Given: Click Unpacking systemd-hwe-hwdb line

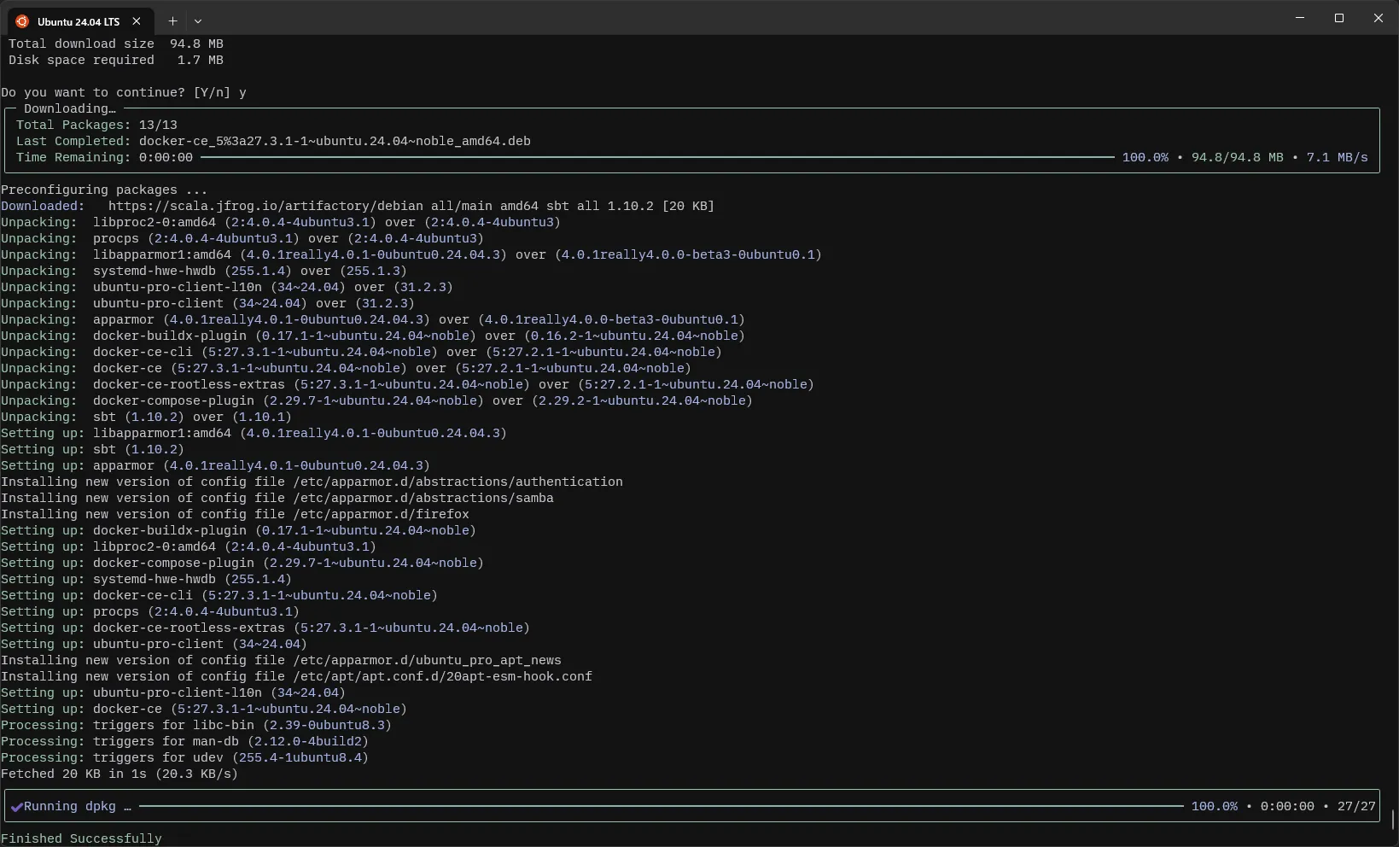Looking at the screenshot, I should 204,271.
